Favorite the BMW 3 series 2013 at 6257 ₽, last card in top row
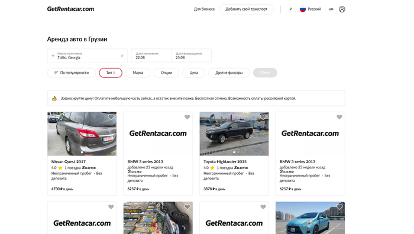 point(339,117)
